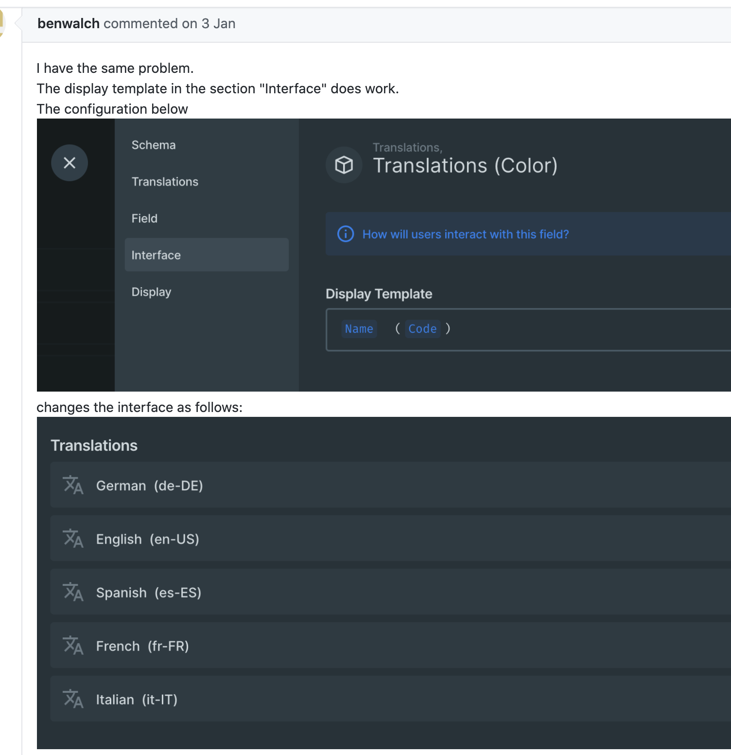Click the Translations (Color) heading
The height and width of the screenshot is (755, 731).
(465, 166)
